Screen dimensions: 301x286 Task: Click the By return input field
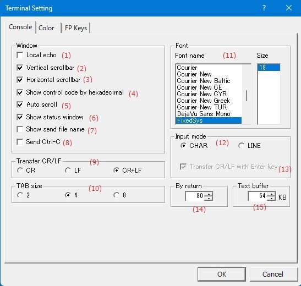click(195, 196)
